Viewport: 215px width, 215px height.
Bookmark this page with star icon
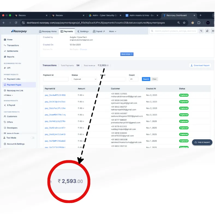[184, 23]
